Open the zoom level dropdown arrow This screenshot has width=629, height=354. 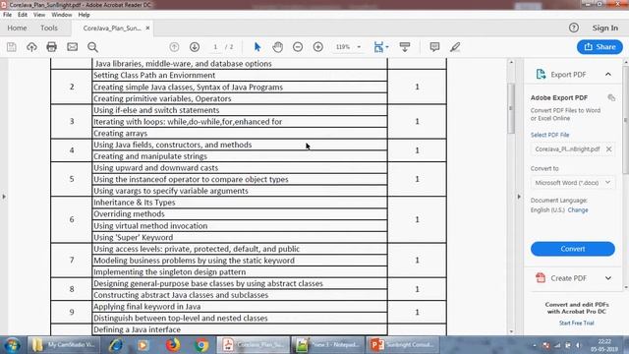point(359,47)
